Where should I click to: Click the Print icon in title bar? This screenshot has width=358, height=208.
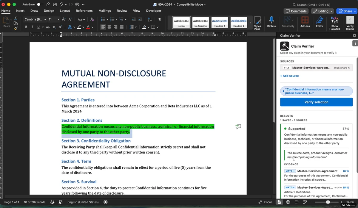pyautogui.click(x=77, y=4)
